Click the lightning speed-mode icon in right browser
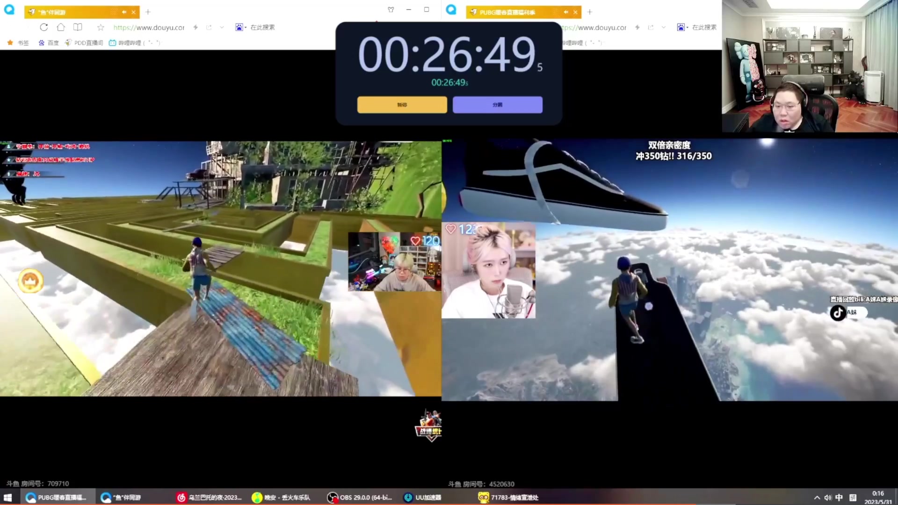This screenshot has height=505, width=898. tap(637, 28)
